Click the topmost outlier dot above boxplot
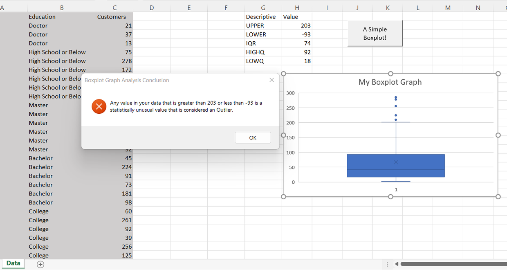This screenshot has width=507, height=270. 395,97
